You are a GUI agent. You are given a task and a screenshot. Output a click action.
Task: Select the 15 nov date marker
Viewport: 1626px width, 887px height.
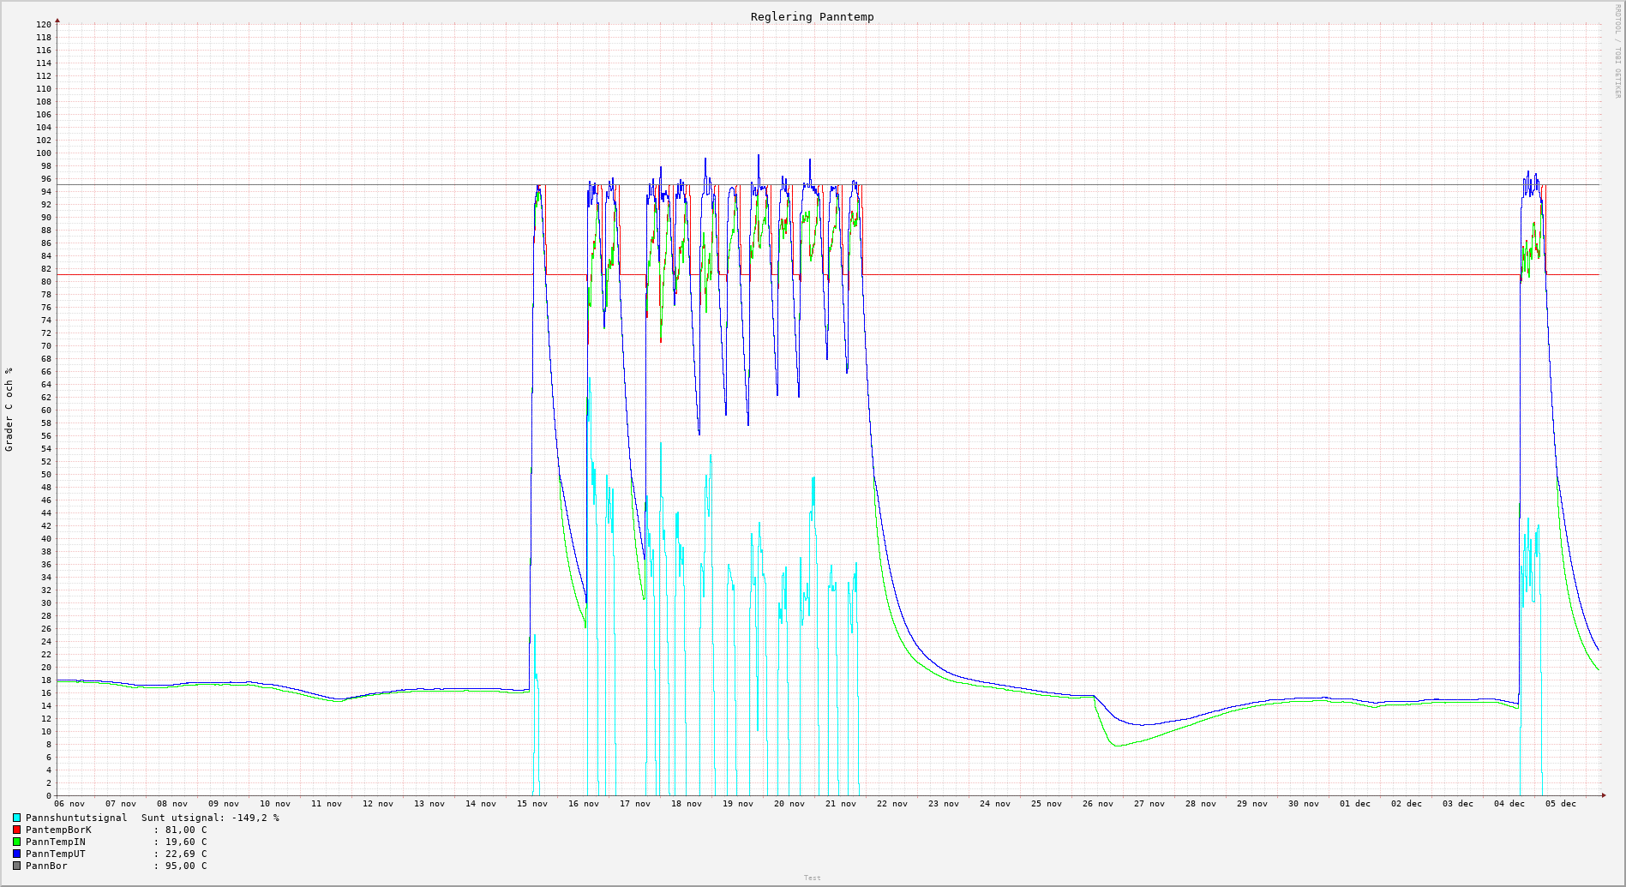pyautogui.click(x=532, y=804)
